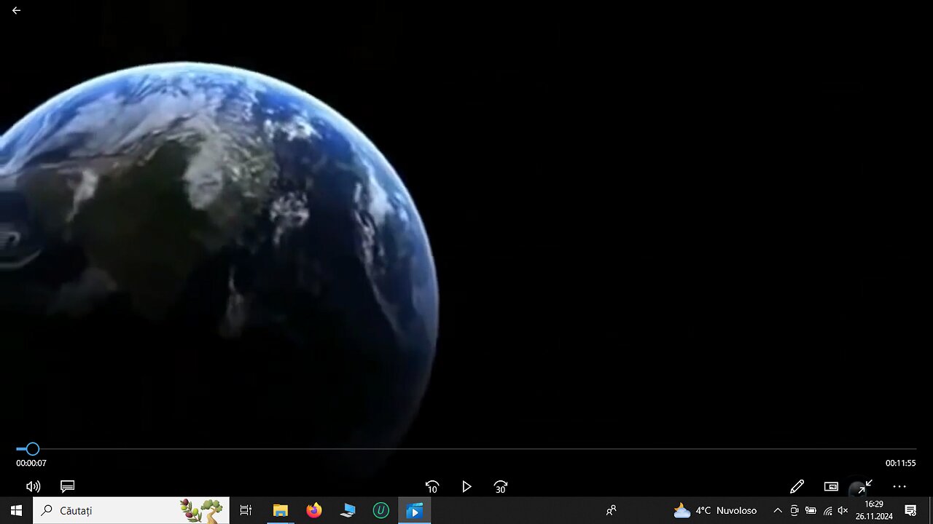Go back with the arrow icon
933x524 pixels.
16,10
